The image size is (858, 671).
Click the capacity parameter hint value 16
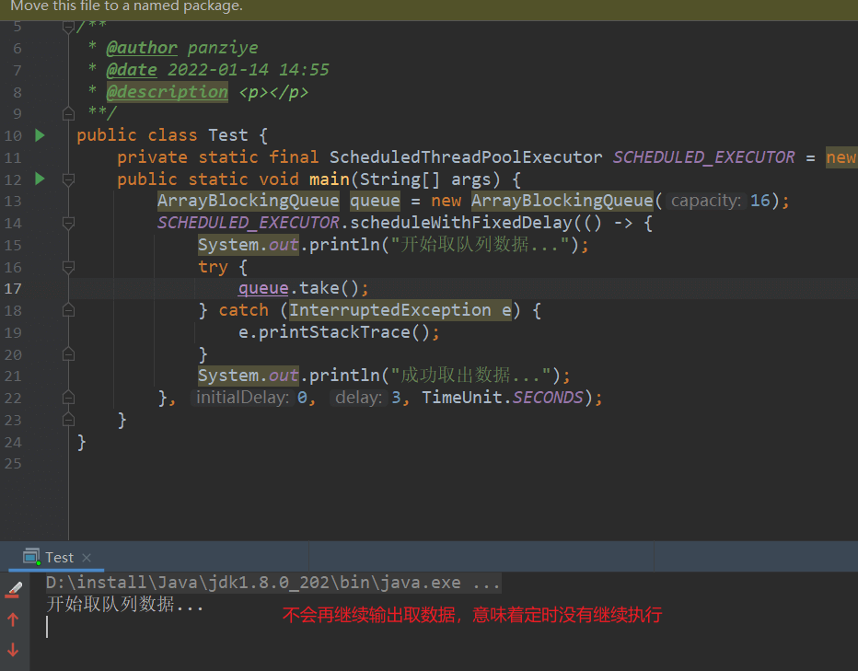pyautogui.click(x=759, y=201)
